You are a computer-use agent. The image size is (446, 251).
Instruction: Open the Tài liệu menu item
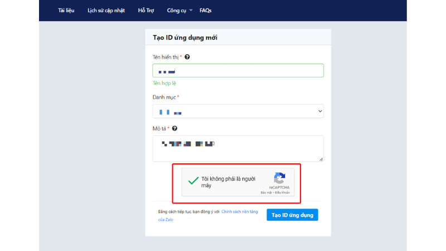point(66,11)
